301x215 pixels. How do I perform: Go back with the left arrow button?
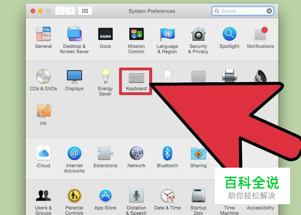60,11
